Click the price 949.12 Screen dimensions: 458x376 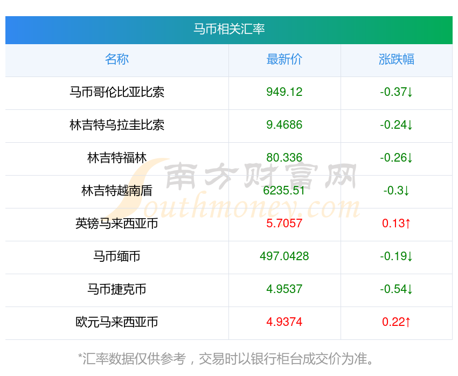284,92
